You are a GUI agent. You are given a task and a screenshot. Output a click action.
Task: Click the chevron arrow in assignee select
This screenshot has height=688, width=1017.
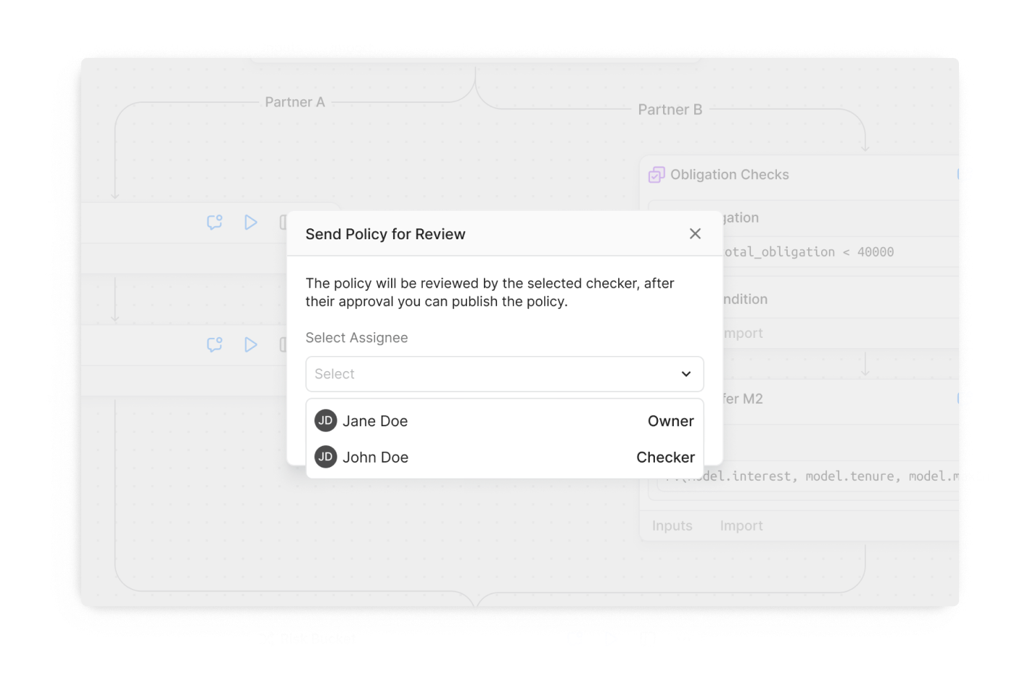[x=685, y=374]
